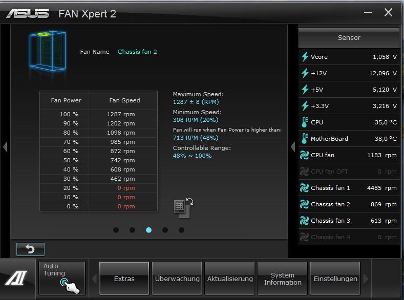Open the Überwachung section
This screenshot has height=300, width=404.
point(177,278)
